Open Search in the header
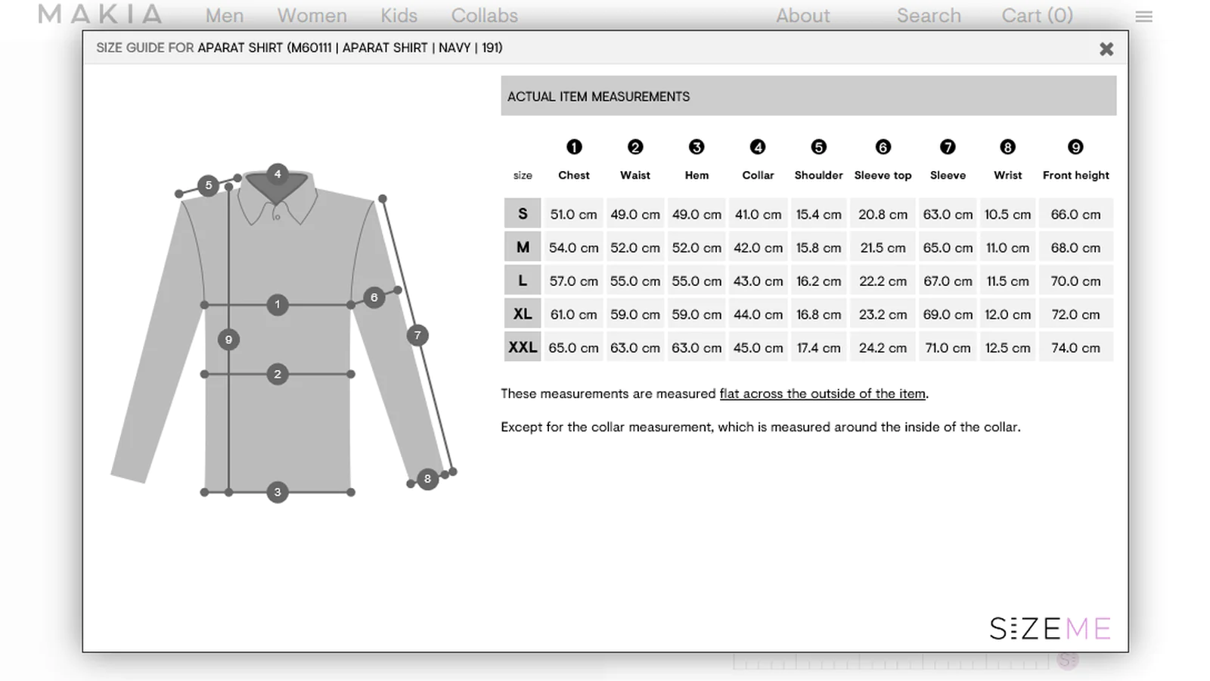Screen dimensions: 1210x681 coord(929,15)
